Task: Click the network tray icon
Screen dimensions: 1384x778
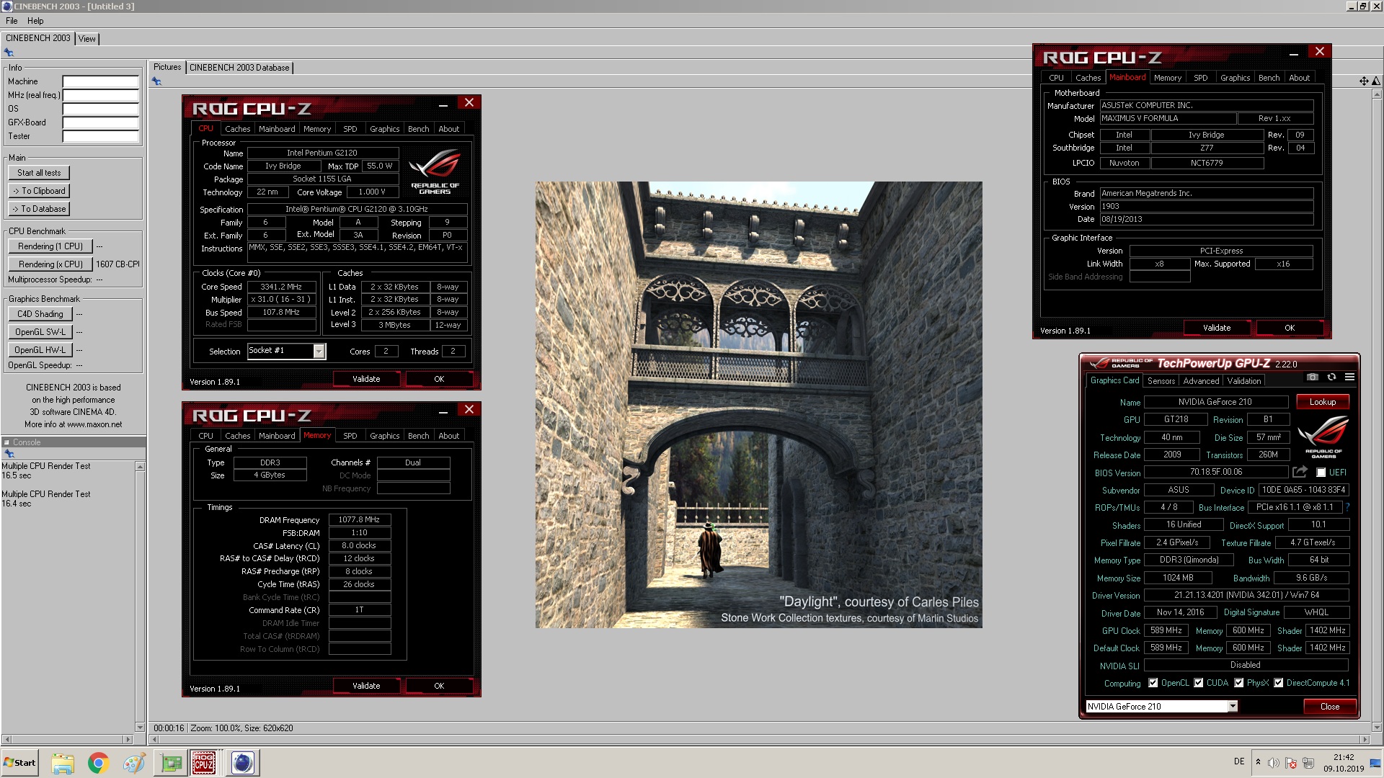Action: point(1308,763)
